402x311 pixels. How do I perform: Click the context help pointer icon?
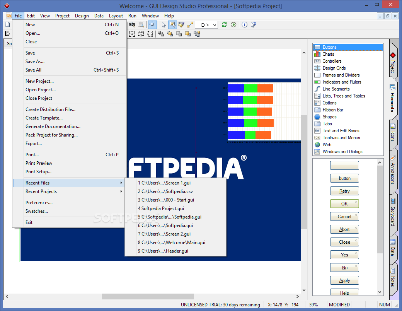coord(253,25)
